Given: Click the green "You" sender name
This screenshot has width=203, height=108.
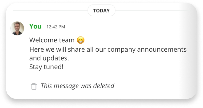Looking at the screenshot, I should coord(35,26).
